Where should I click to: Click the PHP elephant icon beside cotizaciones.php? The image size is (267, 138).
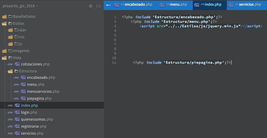(17, 64)
